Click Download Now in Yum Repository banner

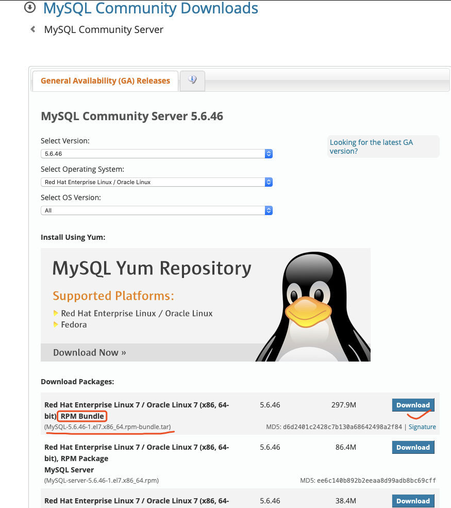pos(89,352)
